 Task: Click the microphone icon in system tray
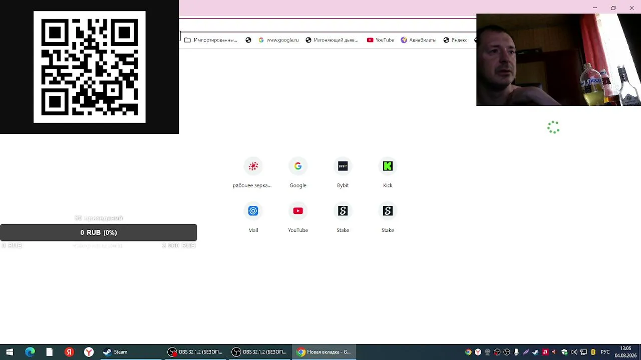[x=516, y=352]
